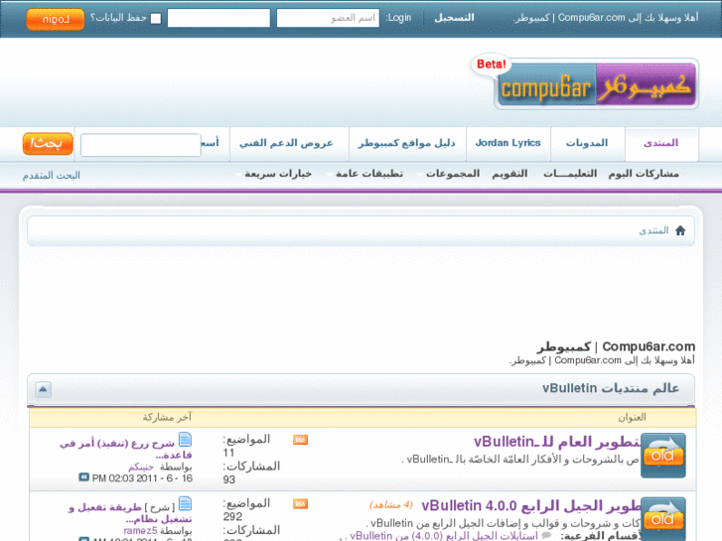The height and width of the screenshot is (541, 722).
Task: Click the Compu6ar Beta logo
Action: coord(585,82)
